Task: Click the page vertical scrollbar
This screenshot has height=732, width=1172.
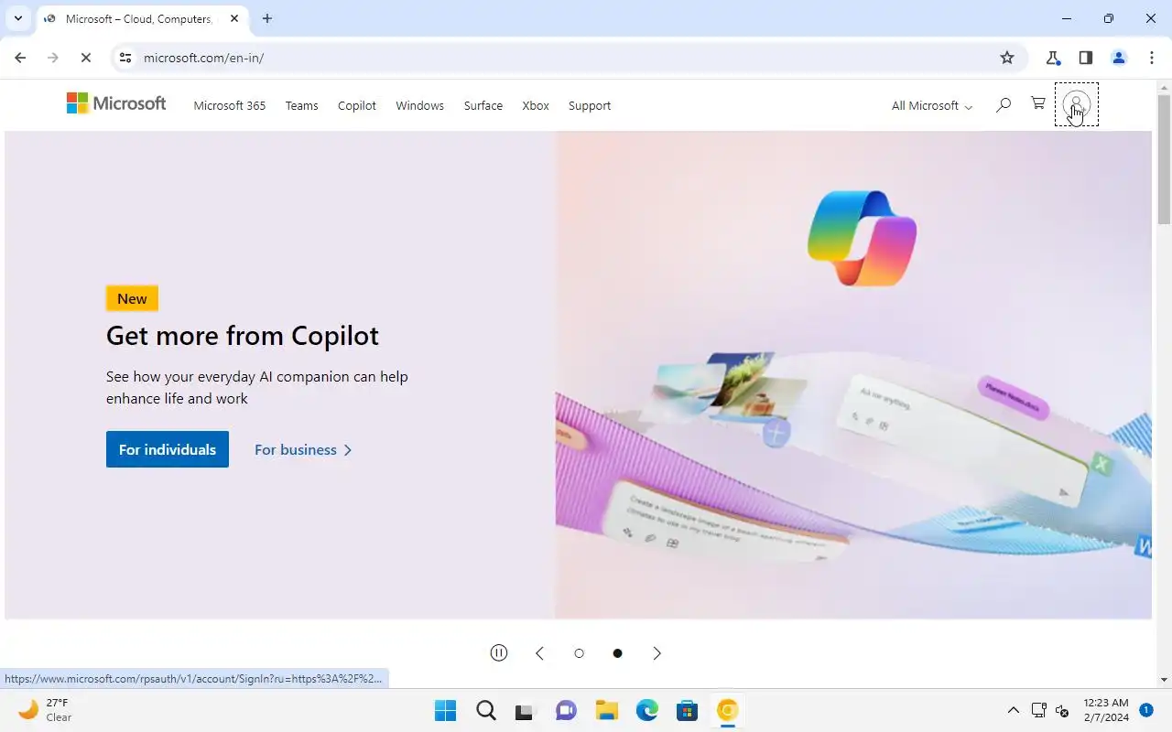Action: pyautogui.click(x=1165, y=157)
